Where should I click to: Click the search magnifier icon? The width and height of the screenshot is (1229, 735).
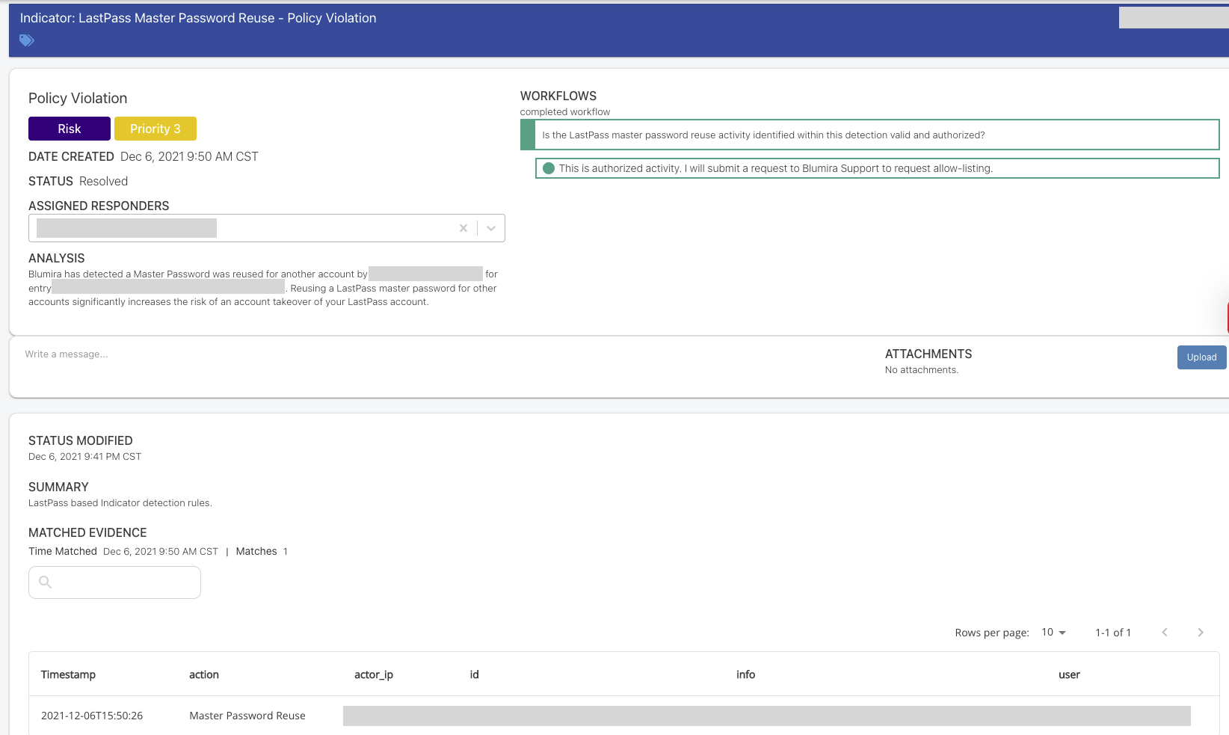tap(45, 582)
